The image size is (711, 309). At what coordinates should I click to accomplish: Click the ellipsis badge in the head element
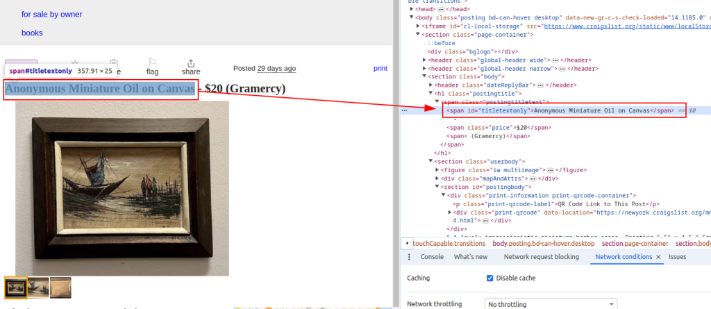(441, 9)
